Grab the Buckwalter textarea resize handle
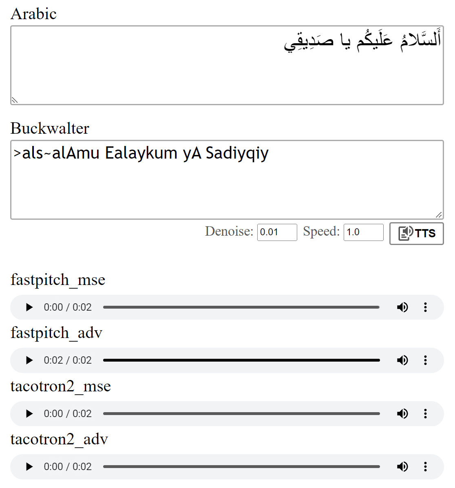Image resolution: width=455 pixels, height=488 pixels. coord(439,215)
